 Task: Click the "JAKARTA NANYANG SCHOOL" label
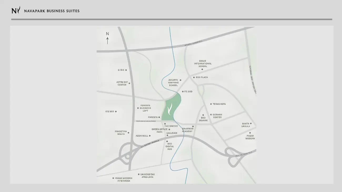click(173, 83)
